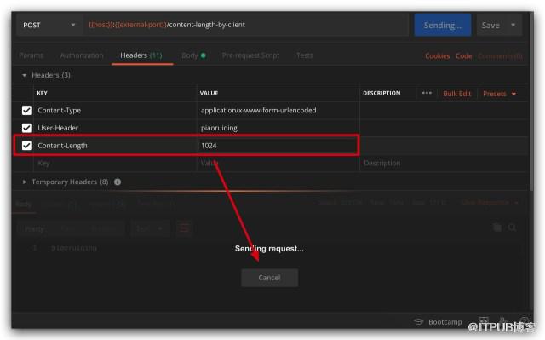Click the User-Header key cell
Image resolution: width=545 pixels, height=340 pixels.
point(115,128)
